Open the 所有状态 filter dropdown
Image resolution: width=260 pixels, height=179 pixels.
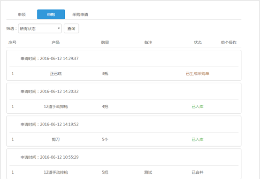point(40,29)
